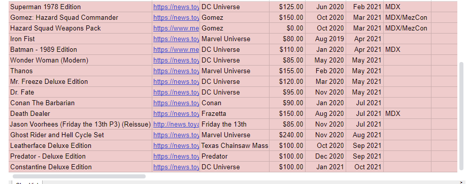Select the $240.00 price cell
468x184 pixels.
pyautogui.click(x=287, y=135)
